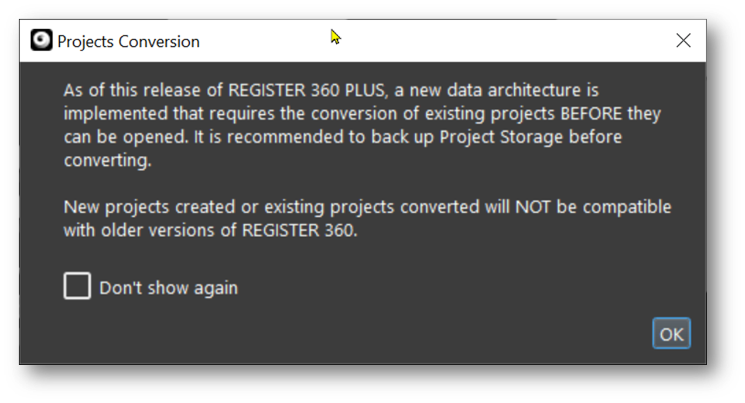Enable the Don't show again checkbox
This screenshot has height=403, width=745.
pyautogui.click(x=77, y=286)
